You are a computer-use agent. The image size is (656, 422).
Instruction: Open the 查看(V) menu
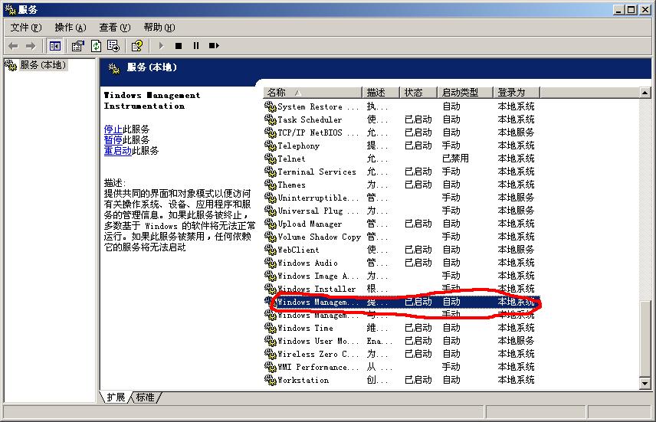[x=115, y=28]
